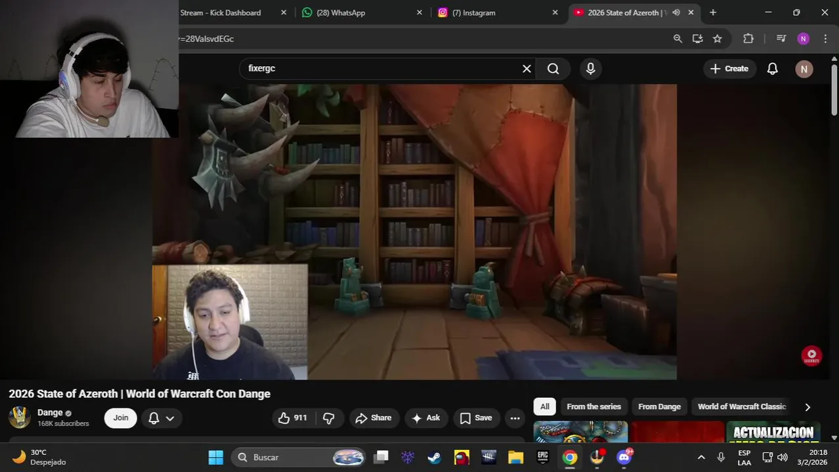Open Steam from the taskbar
This screenshot has height=472, width=839.
click(x=434, y=457)
